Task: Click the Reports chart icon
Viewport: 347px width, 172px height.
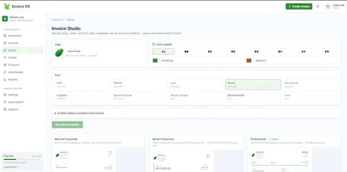Action: click(x=5, y=79)
